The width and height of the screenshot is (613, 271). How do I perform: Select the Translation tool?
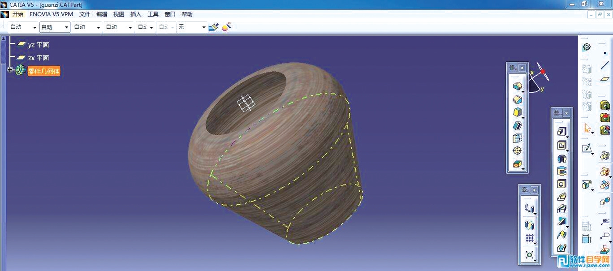click(529, 208)
